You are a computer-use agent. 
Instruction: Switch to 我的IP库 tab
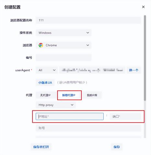coord(92,95)
